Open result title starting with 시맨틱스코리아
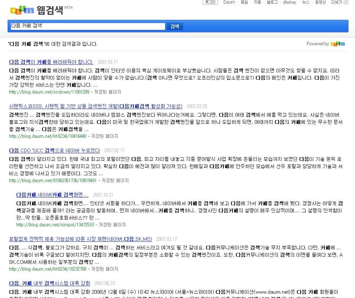Viewport: 355px width, 298px height. (96, 106)
